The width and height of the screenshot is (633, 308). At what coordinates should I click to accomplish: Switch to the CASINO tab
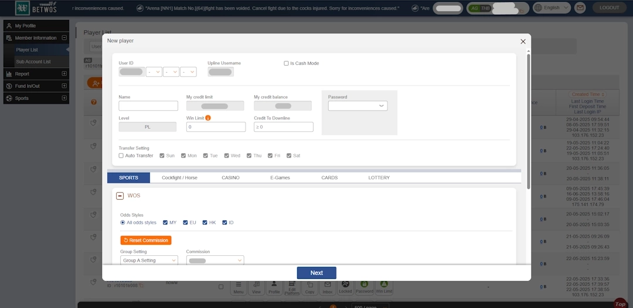[x=230, y=178]
